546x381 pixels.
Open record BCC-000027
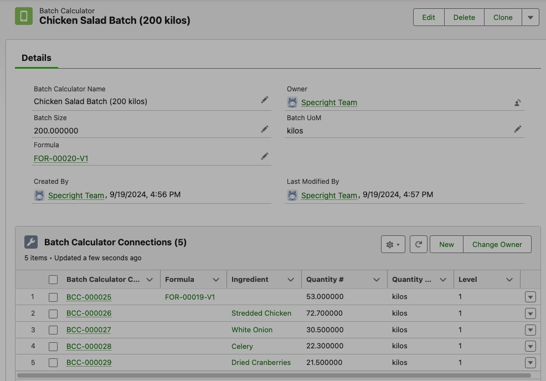click(89, 330)
